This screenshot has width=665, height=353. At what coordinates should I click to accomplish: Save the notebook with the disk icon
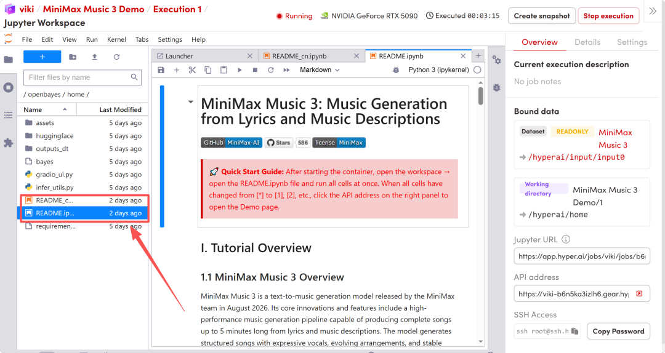[161, 70]
